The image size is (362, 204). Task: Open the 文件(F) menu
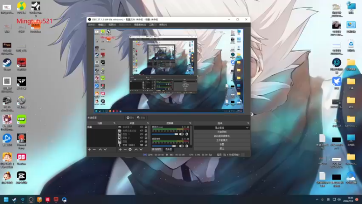tap(91, 24)
